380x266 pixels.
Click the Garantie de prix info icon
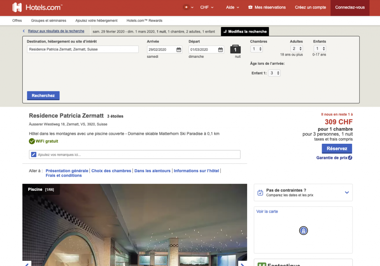[350, 158]
